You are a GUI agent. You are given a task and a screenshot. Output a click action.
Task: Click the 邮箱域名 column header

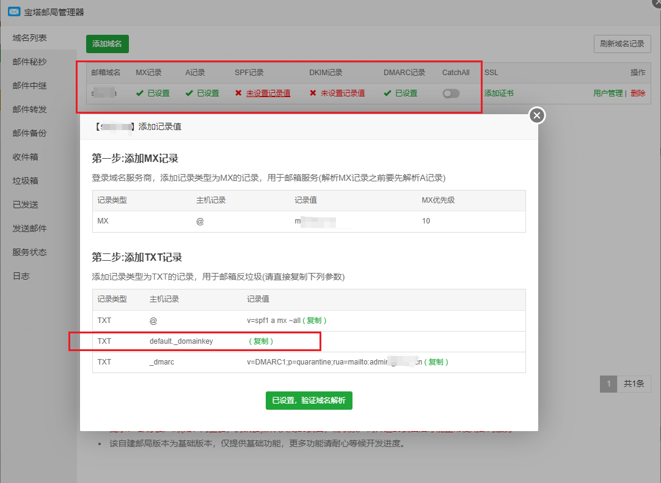tap(106, 73)
